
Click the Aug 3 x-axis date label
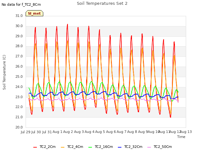click(x=79, y=132)
